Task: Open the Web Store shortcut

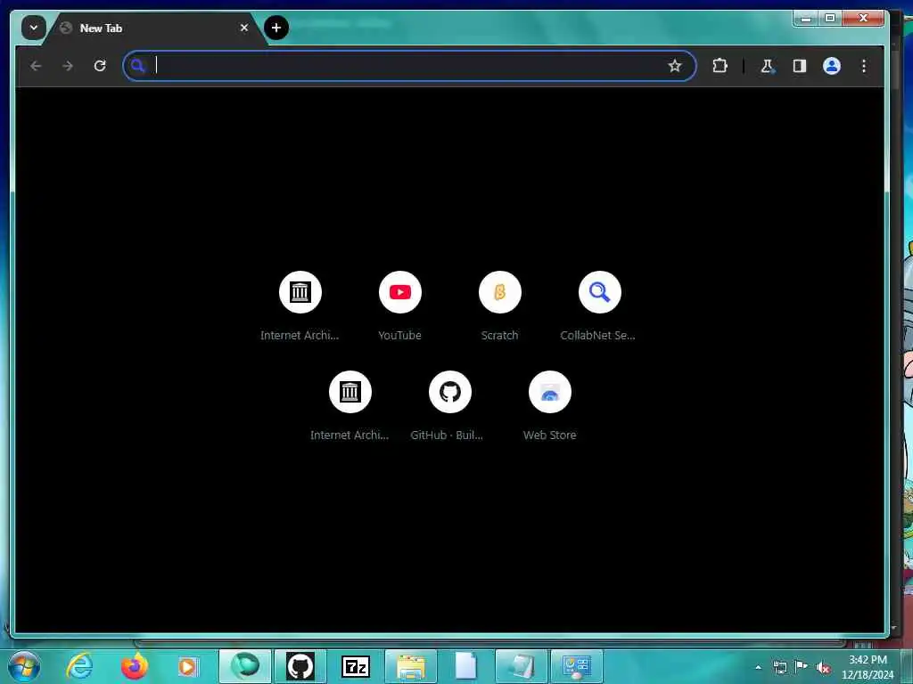Action: (549, 392)
